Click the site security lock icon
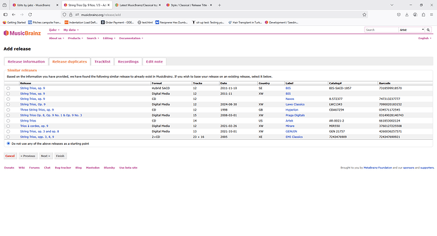The image size is (437, 236). [71, 15]
